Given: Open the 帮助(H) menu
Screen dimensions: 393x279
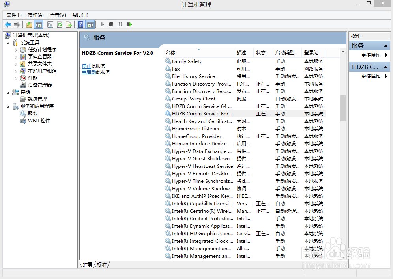Looking at the screenshot, I should coord(80,15).
